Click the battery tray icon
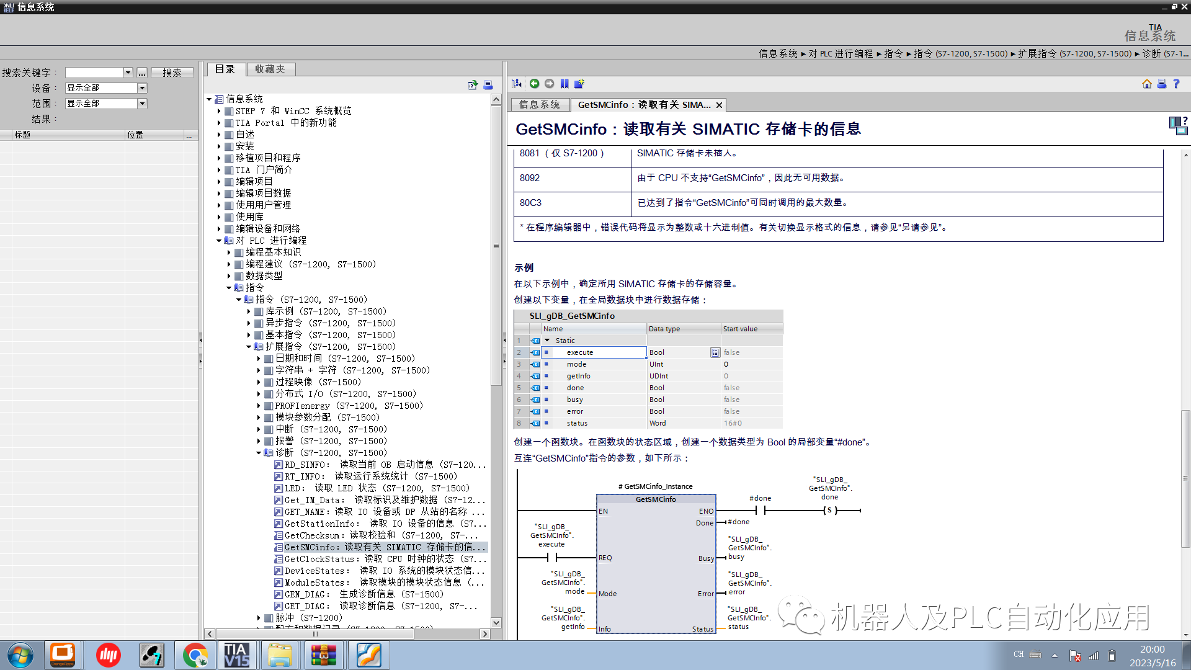Image resolution: width=1191 pixels, height=670 pixels. click(1112, 655)
